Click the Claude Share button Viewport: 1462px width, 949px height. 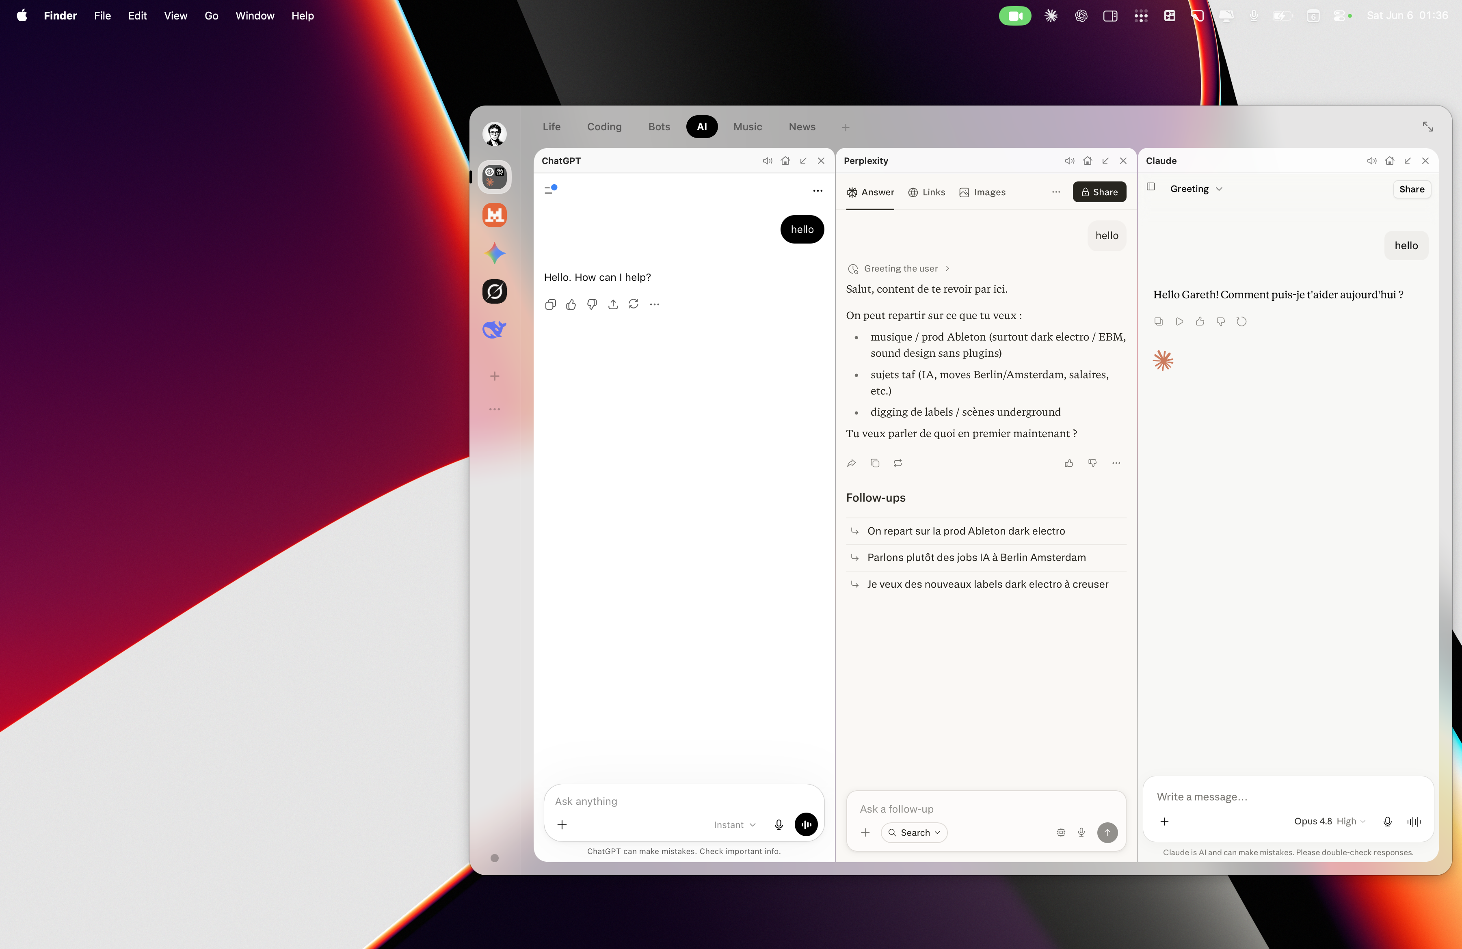[x=1412, y=189]
